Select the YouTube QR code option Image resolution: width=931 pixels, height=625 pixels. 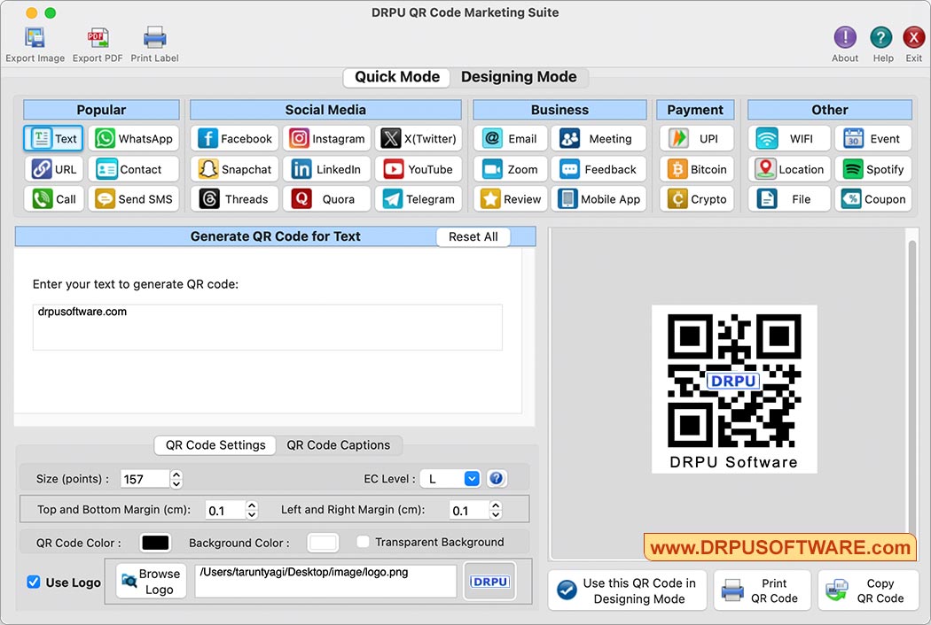[419, 168]
